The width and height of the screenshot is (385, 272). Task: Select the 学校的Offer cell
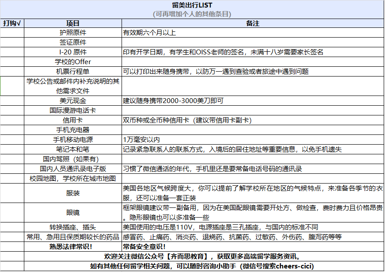tap(73, 61)
